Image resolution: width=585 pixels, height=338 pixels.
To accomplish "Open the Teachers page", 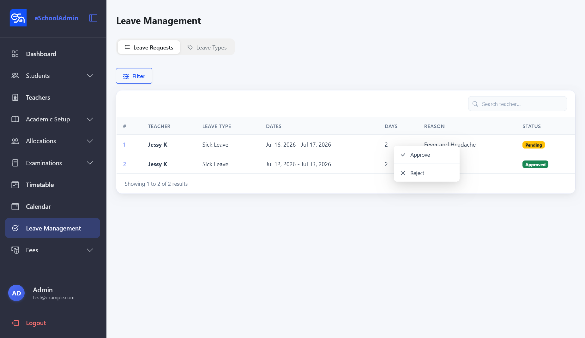I will [52, 97].
